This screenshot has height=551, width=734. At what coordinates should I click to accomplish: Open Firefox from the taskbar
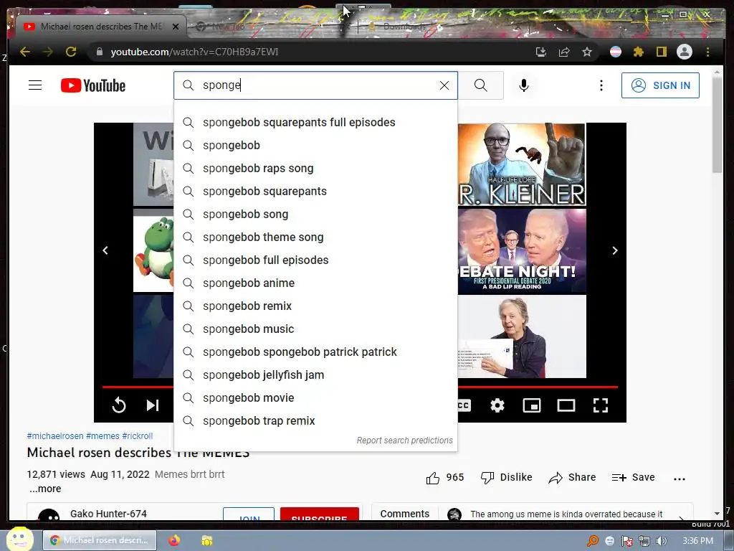click(174, 540)
